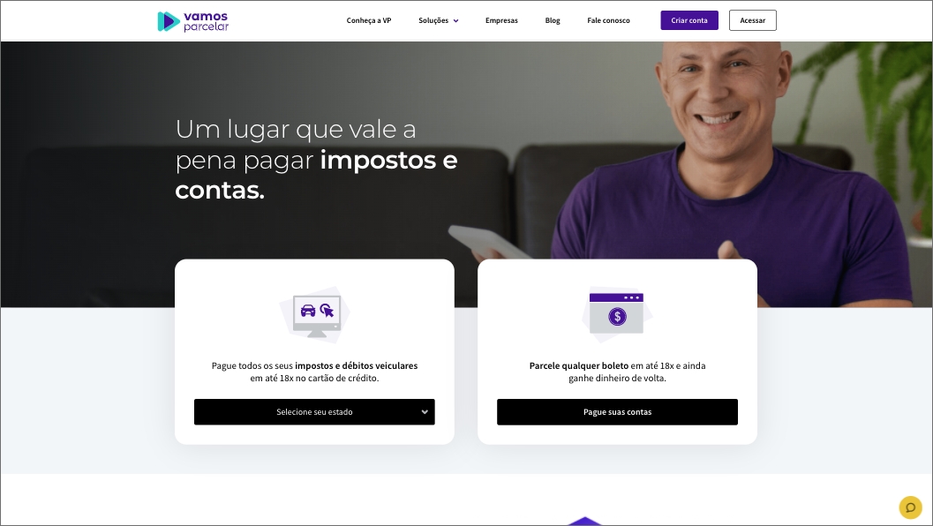Open the yellow chat bubble icon
The height and width of the screenshot is (526, 933).
910,507
